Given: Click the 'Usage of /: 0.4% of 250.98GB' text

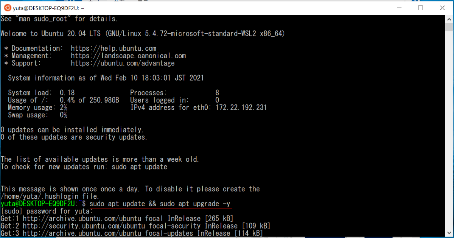Looking at the screenshot, I should [64, 100].
